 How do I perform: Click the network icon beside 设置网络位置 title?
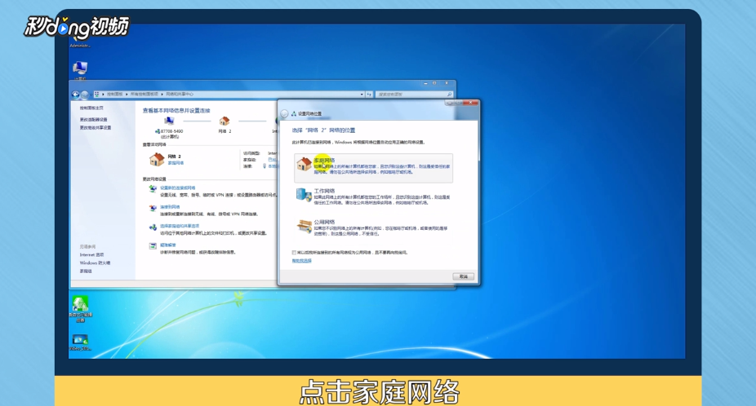tap(294, 113)
